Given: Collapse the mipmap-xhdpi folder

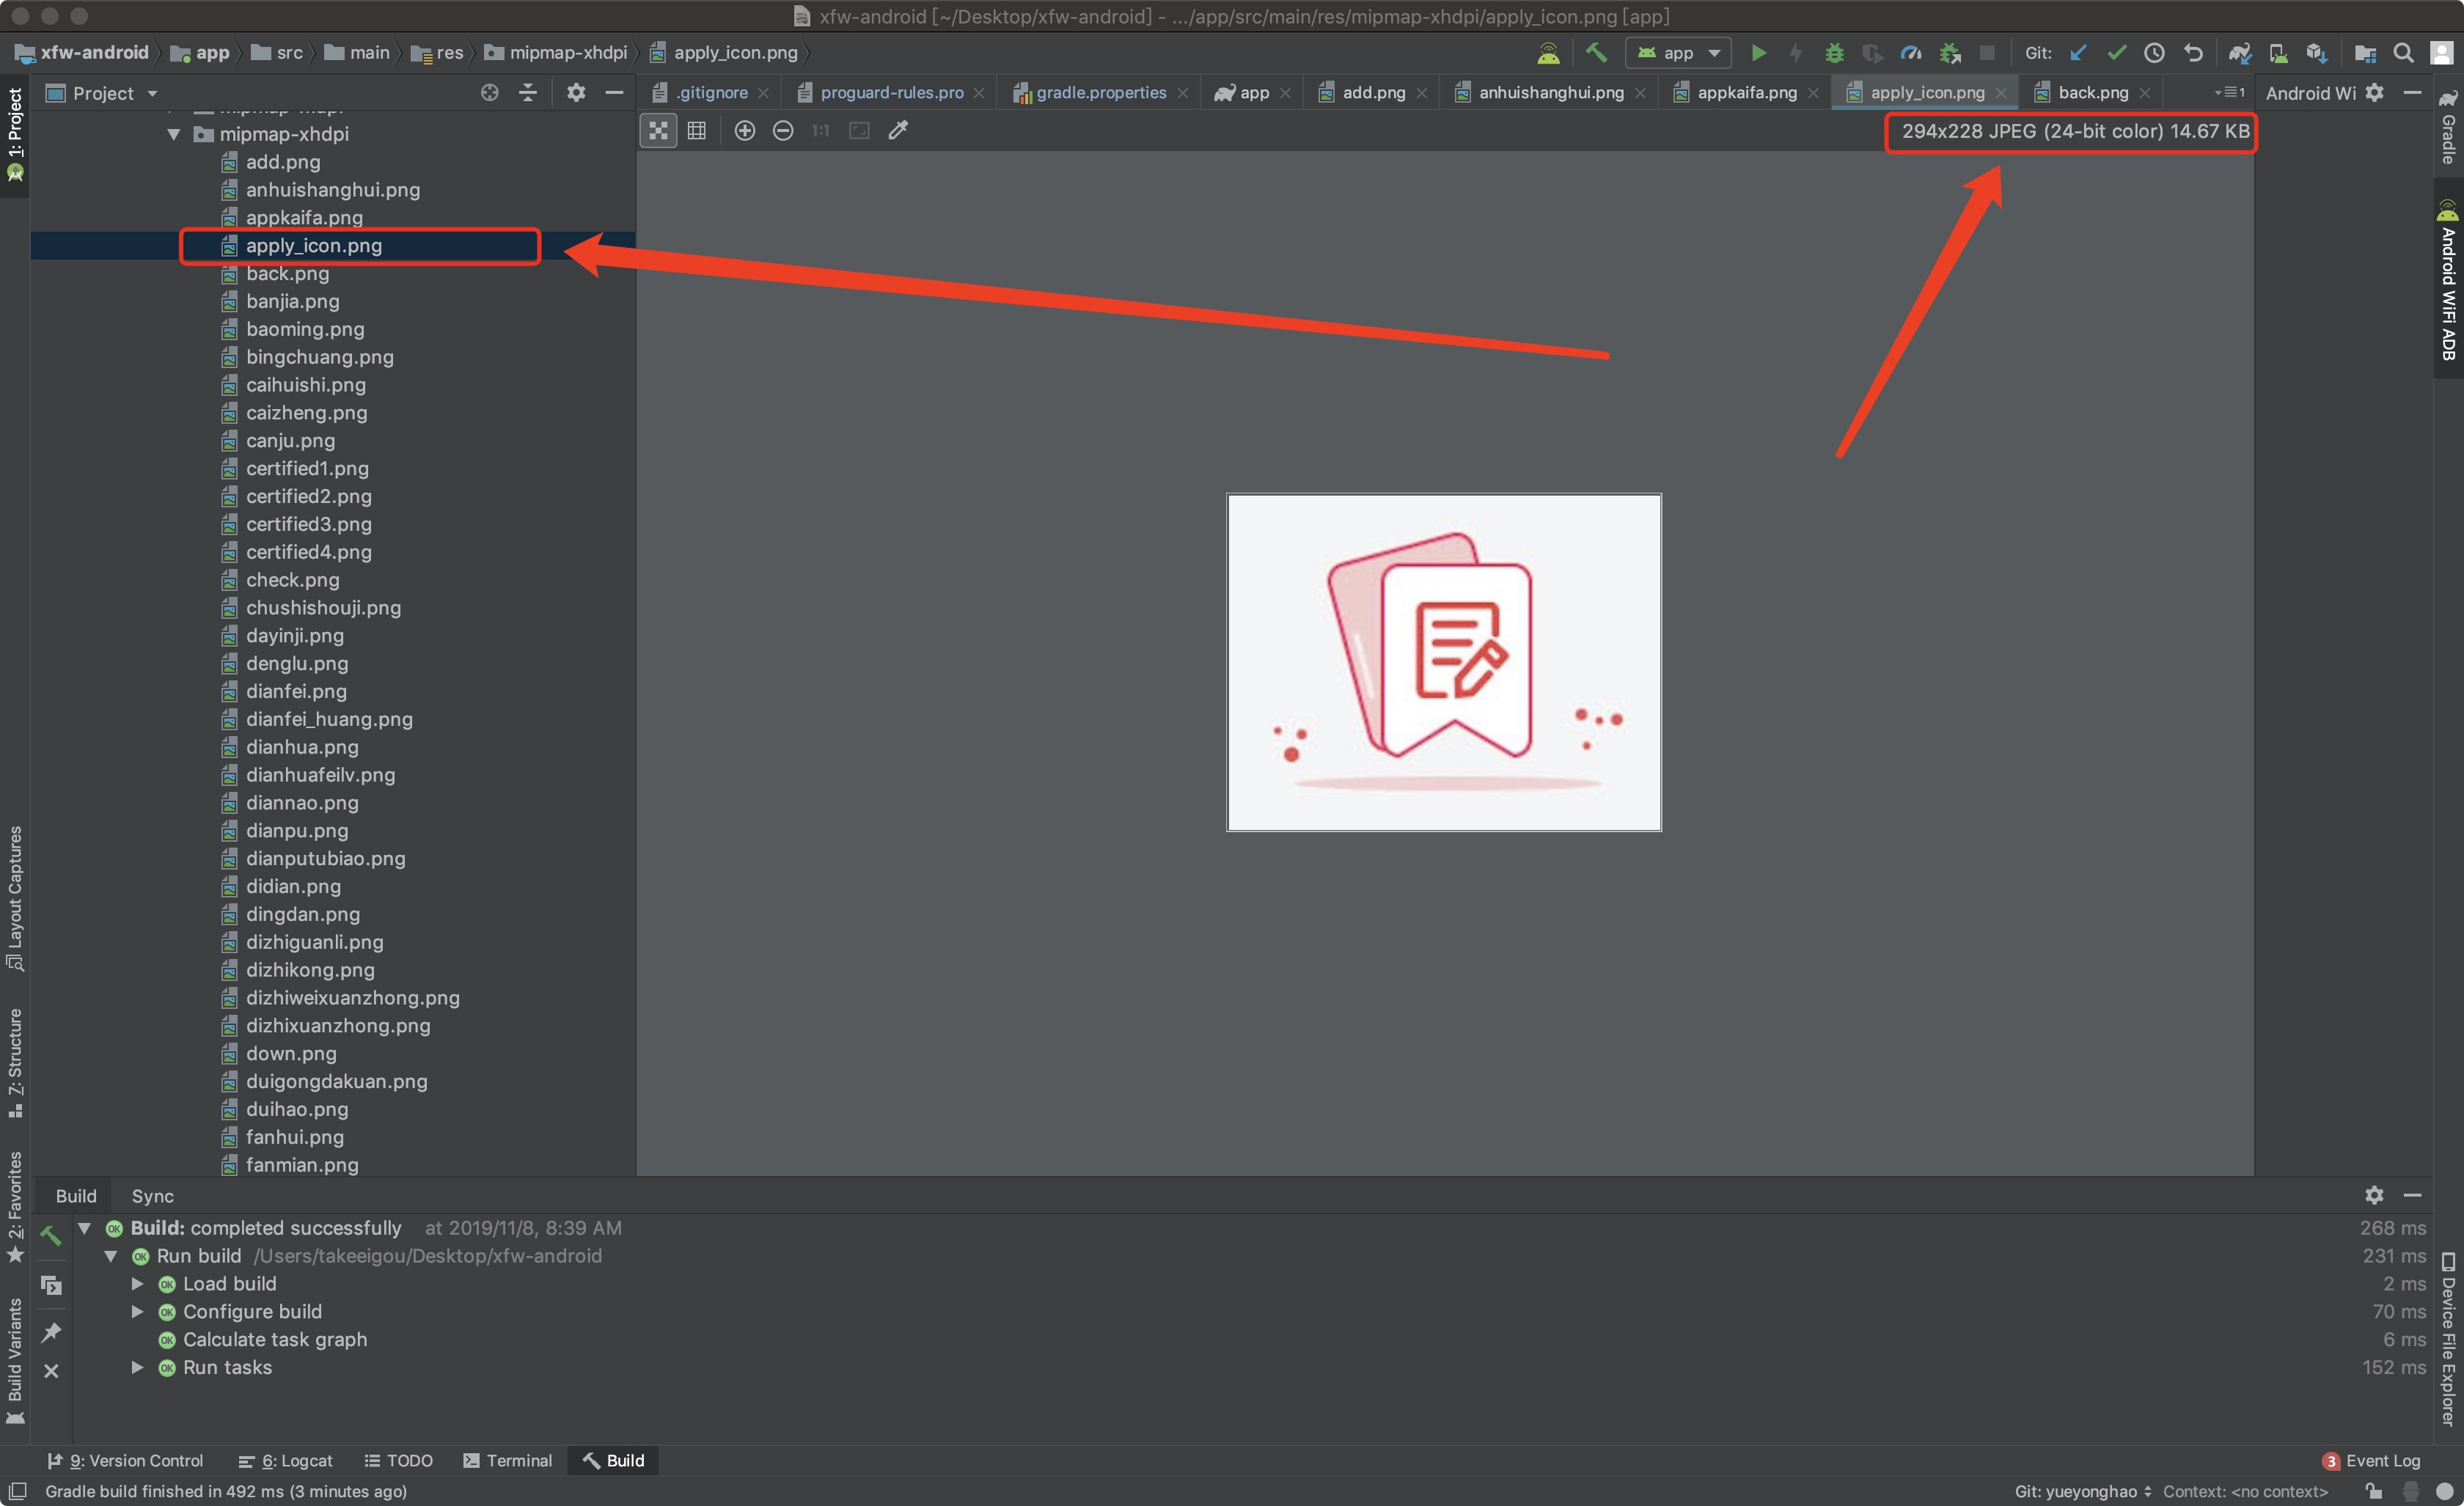Looking at the screenshot, I should click(x=174, y=134).
